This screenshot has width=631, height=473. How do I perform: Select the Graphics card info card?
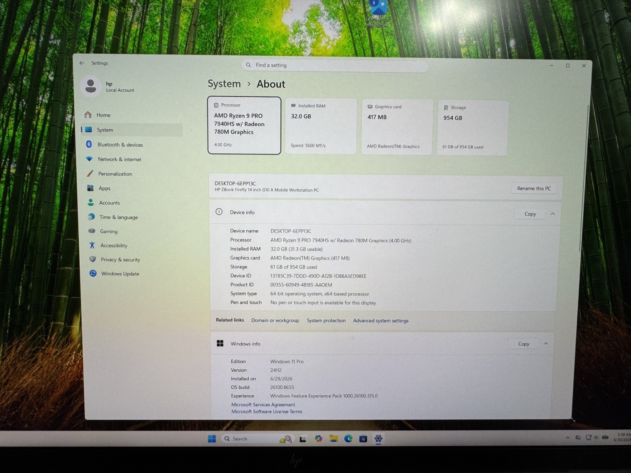coord(397,127)
